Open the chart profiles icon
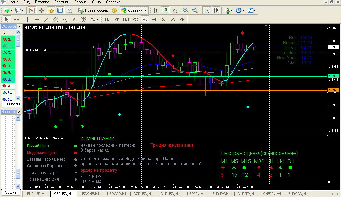The height and width of the screenshot is (197, 341). [x=18, y=10]
